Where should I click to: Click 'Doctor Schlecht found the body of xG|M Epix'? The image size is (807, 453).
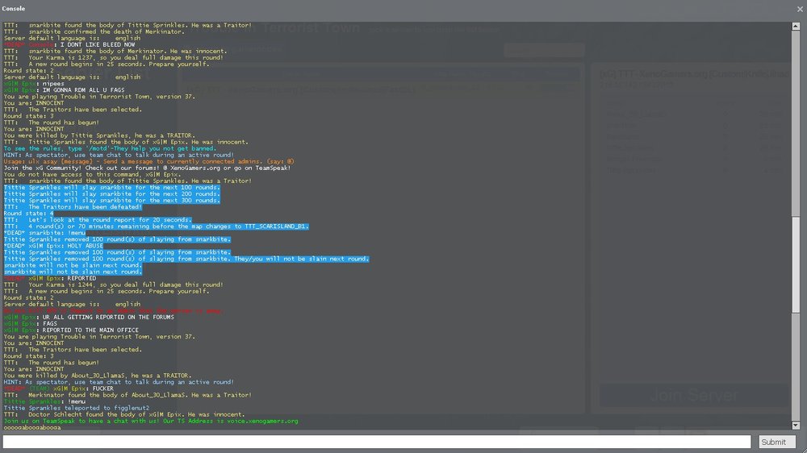pyautogui.click(x=124, y=415)
